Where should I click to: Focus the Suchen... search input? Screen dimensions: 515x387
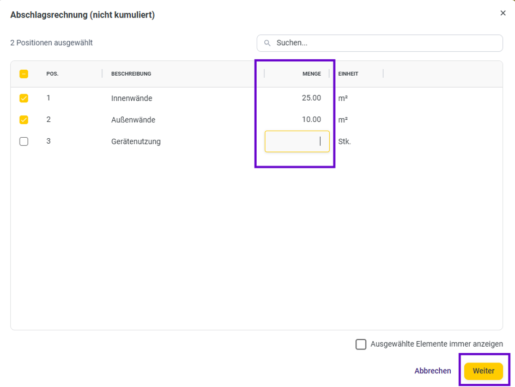pyautogui.click(x=380, y=43)
